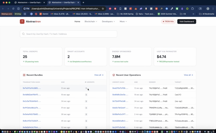Click the Visit Dashboard button
The width and height of the screenshot is (216, 133).
pyautogui.click(x=187, y=21)
